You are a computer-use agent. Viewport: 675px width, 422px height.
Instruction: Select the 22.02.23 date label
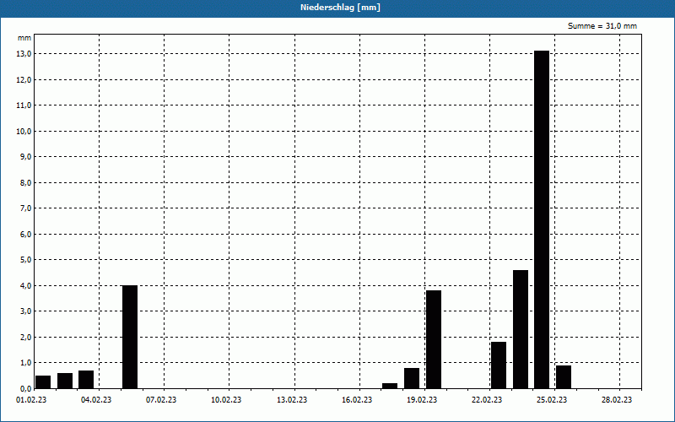(x=487, y=400)
